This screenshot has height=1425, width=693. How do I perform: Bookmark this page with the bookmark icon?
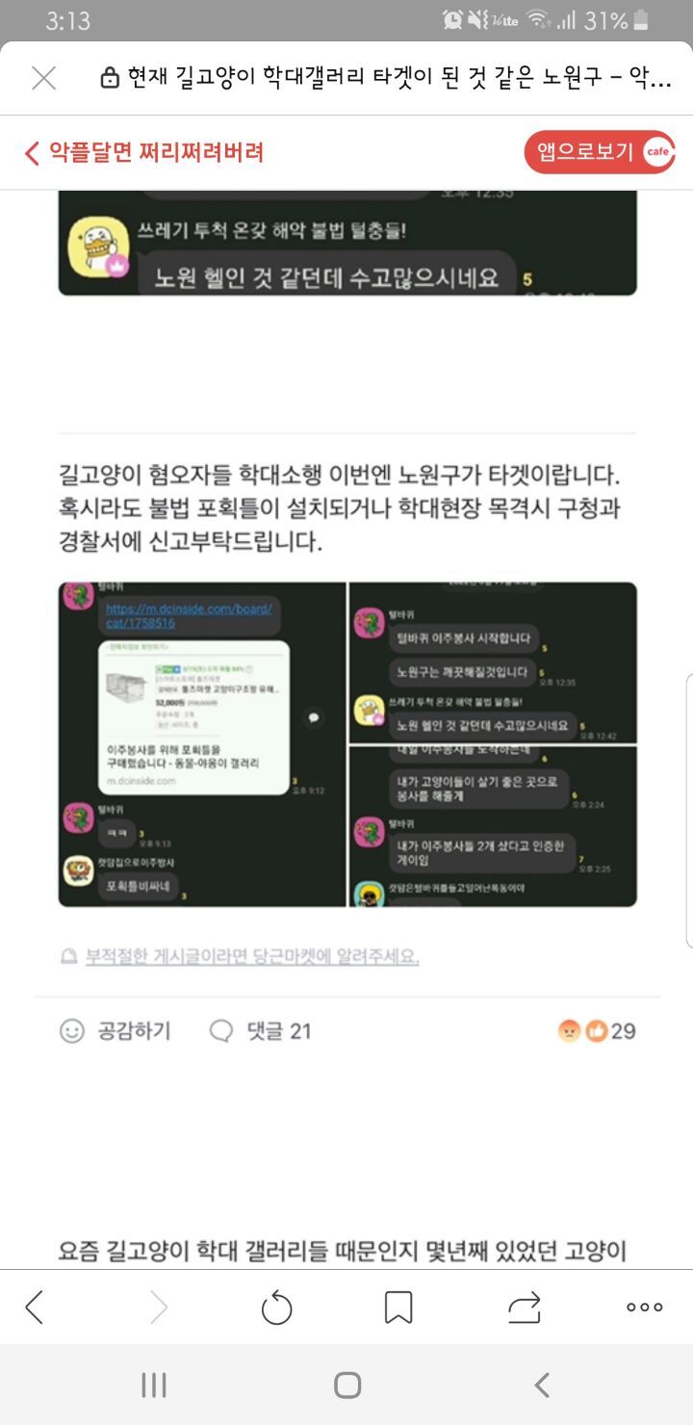pos(398,1307)
